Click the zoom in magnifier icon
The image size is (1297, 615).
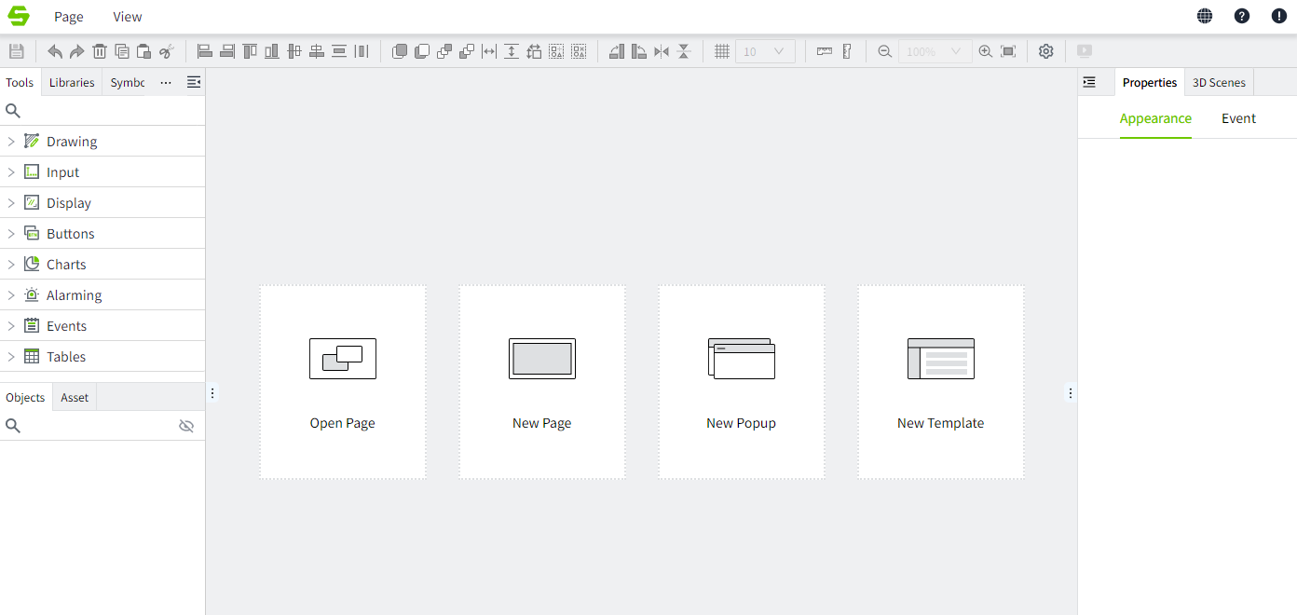[x=986, y=52]
